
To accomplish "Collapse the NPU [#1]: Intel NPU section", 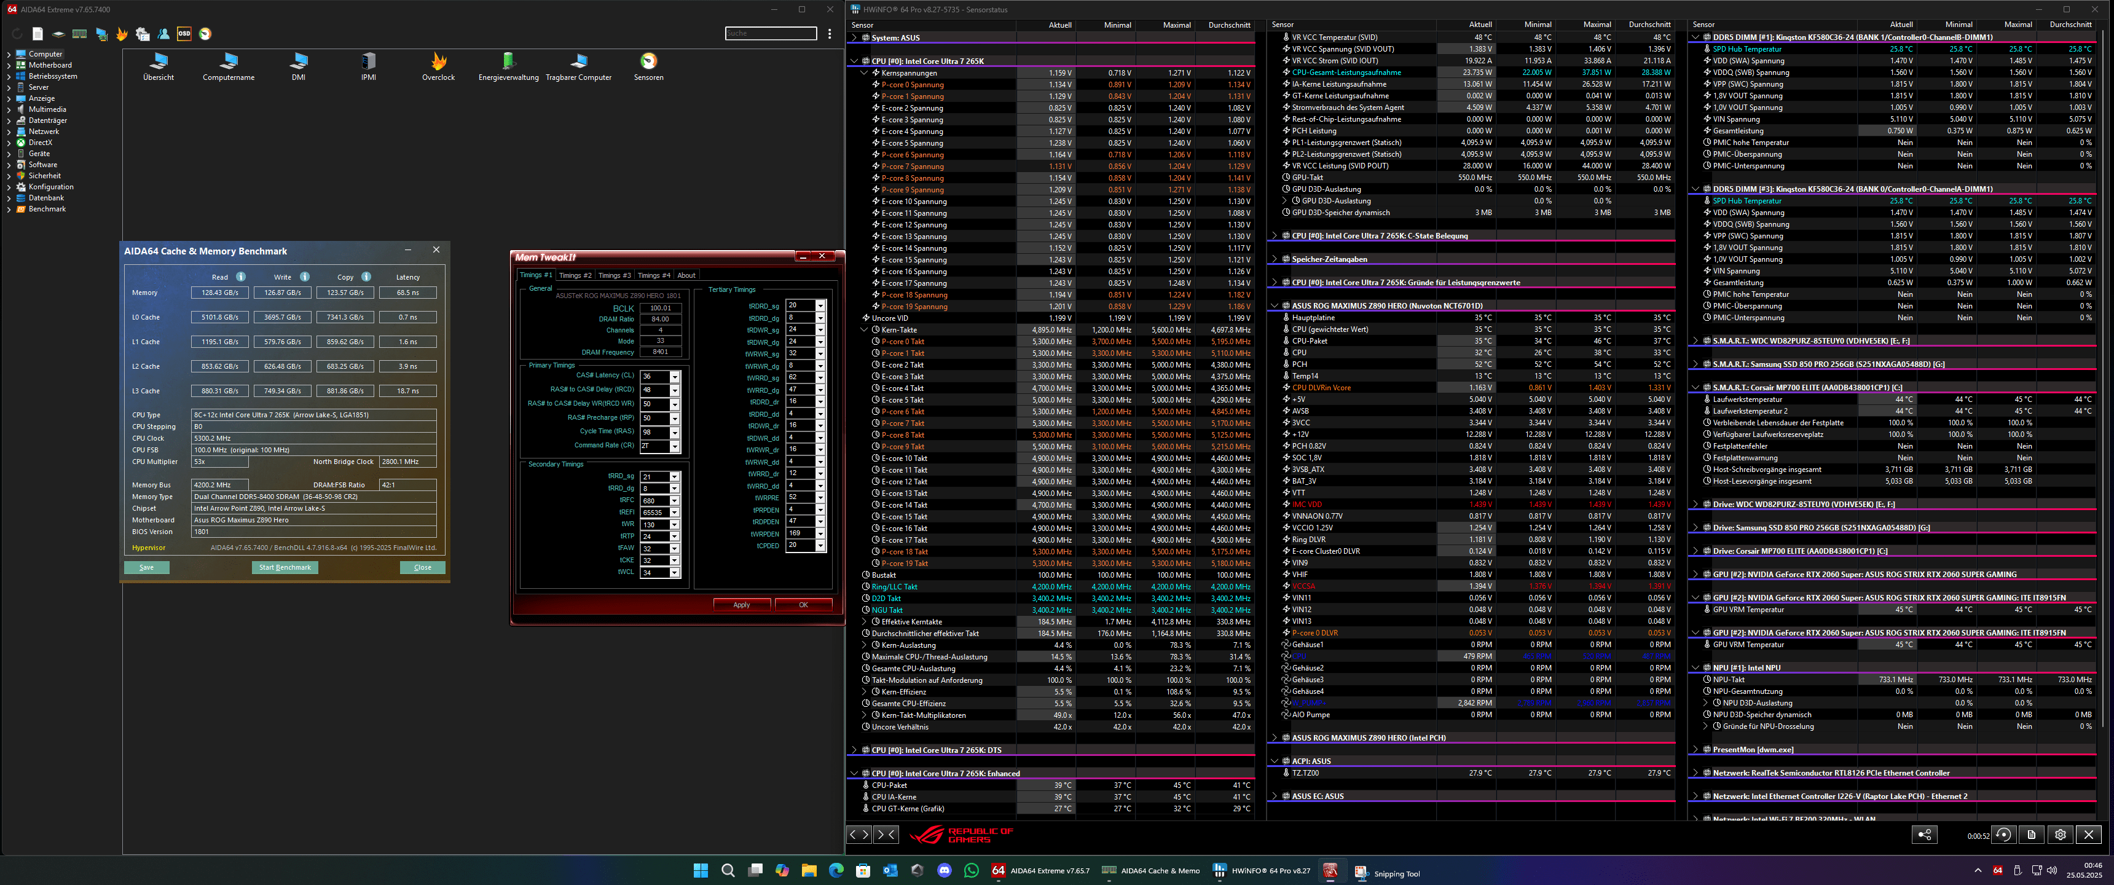I will point(1696,668).
